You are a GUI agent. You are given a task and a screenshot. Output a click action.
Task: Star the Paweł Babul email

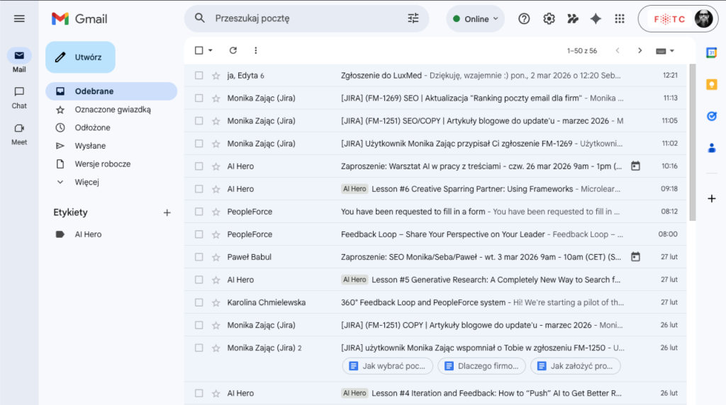point(216,257)
